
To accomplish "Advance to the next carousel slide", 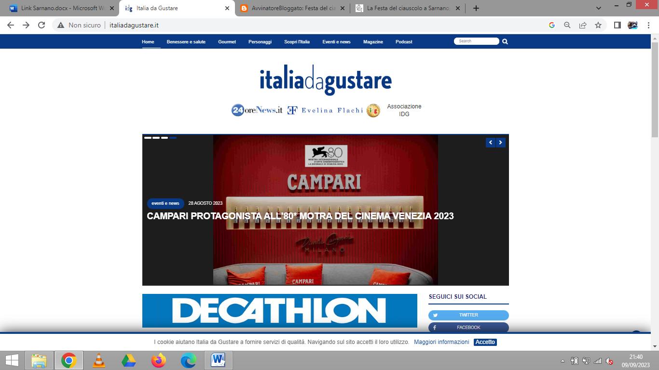I will coord(501,142).
